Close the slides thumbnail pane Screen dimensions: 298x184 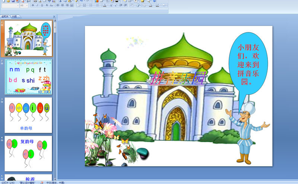point(54,16)
